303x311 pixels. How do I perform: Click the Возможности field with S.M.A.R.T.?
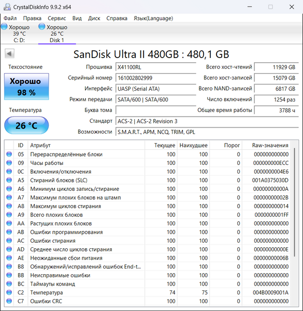point(207,132)
